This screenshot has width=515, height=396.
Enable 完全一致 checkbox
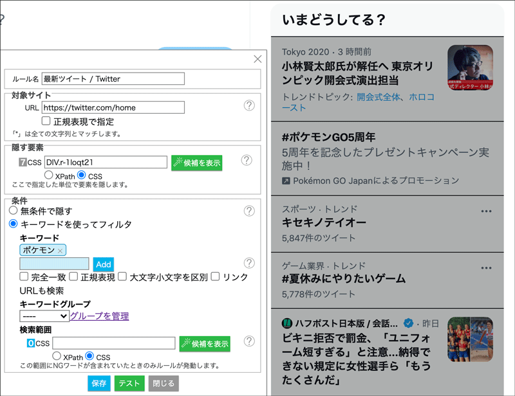pos(24,276)
